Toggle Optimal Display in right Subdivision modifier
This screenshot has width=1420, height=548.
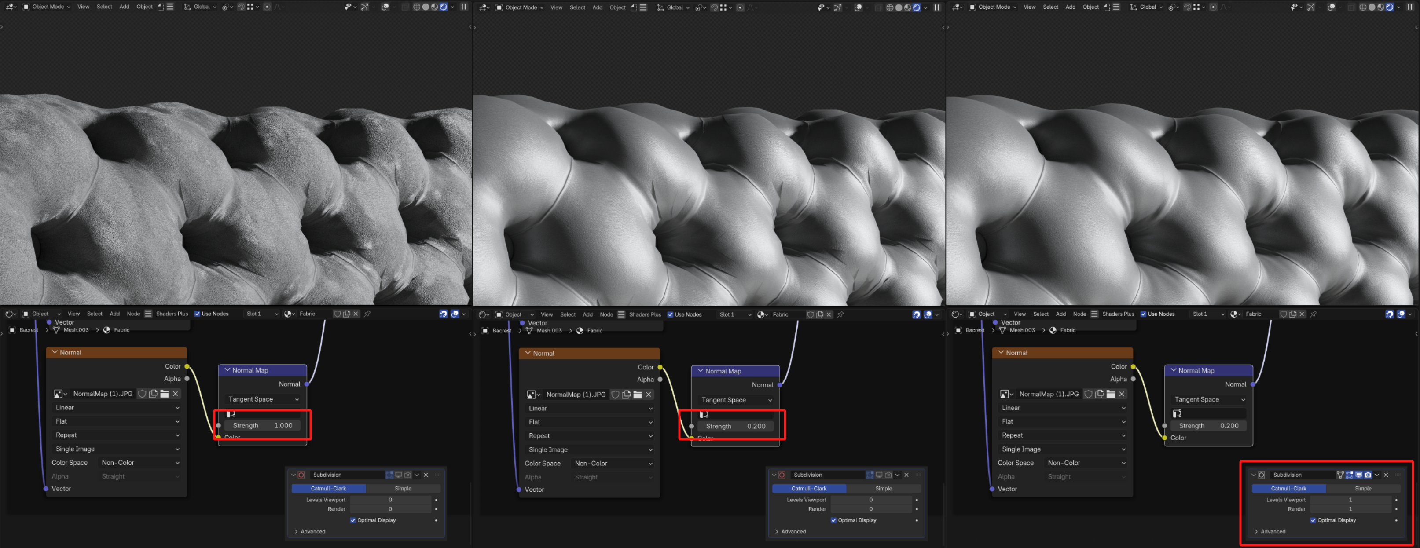click(1313, 520)
